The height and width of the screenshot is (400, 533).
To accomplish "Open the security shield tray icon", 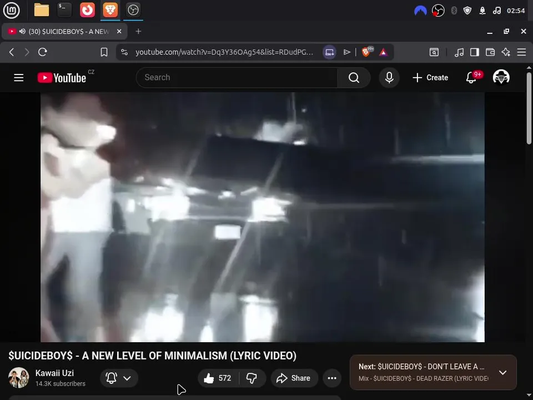I will 467,11.
